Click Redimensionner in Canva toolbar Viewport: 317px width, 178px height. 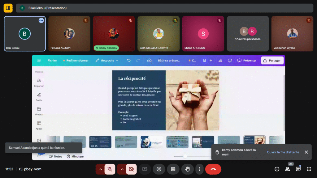(x=76, y=61)
